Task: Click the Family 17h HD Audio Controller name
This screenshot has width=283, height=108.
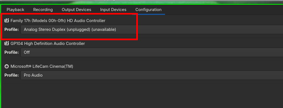Action: (x=58, y=21)
